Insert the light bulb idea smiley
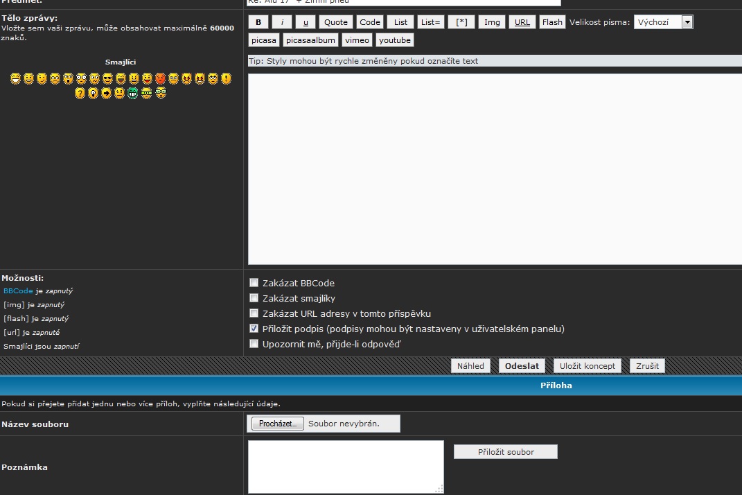 [x=93, y=93]
